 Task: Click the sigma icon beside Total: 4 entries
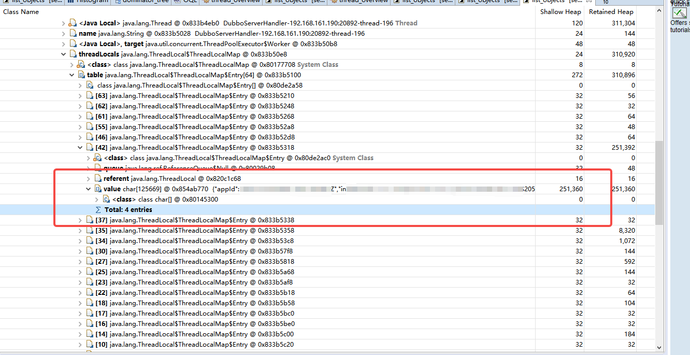pos(98,210)
